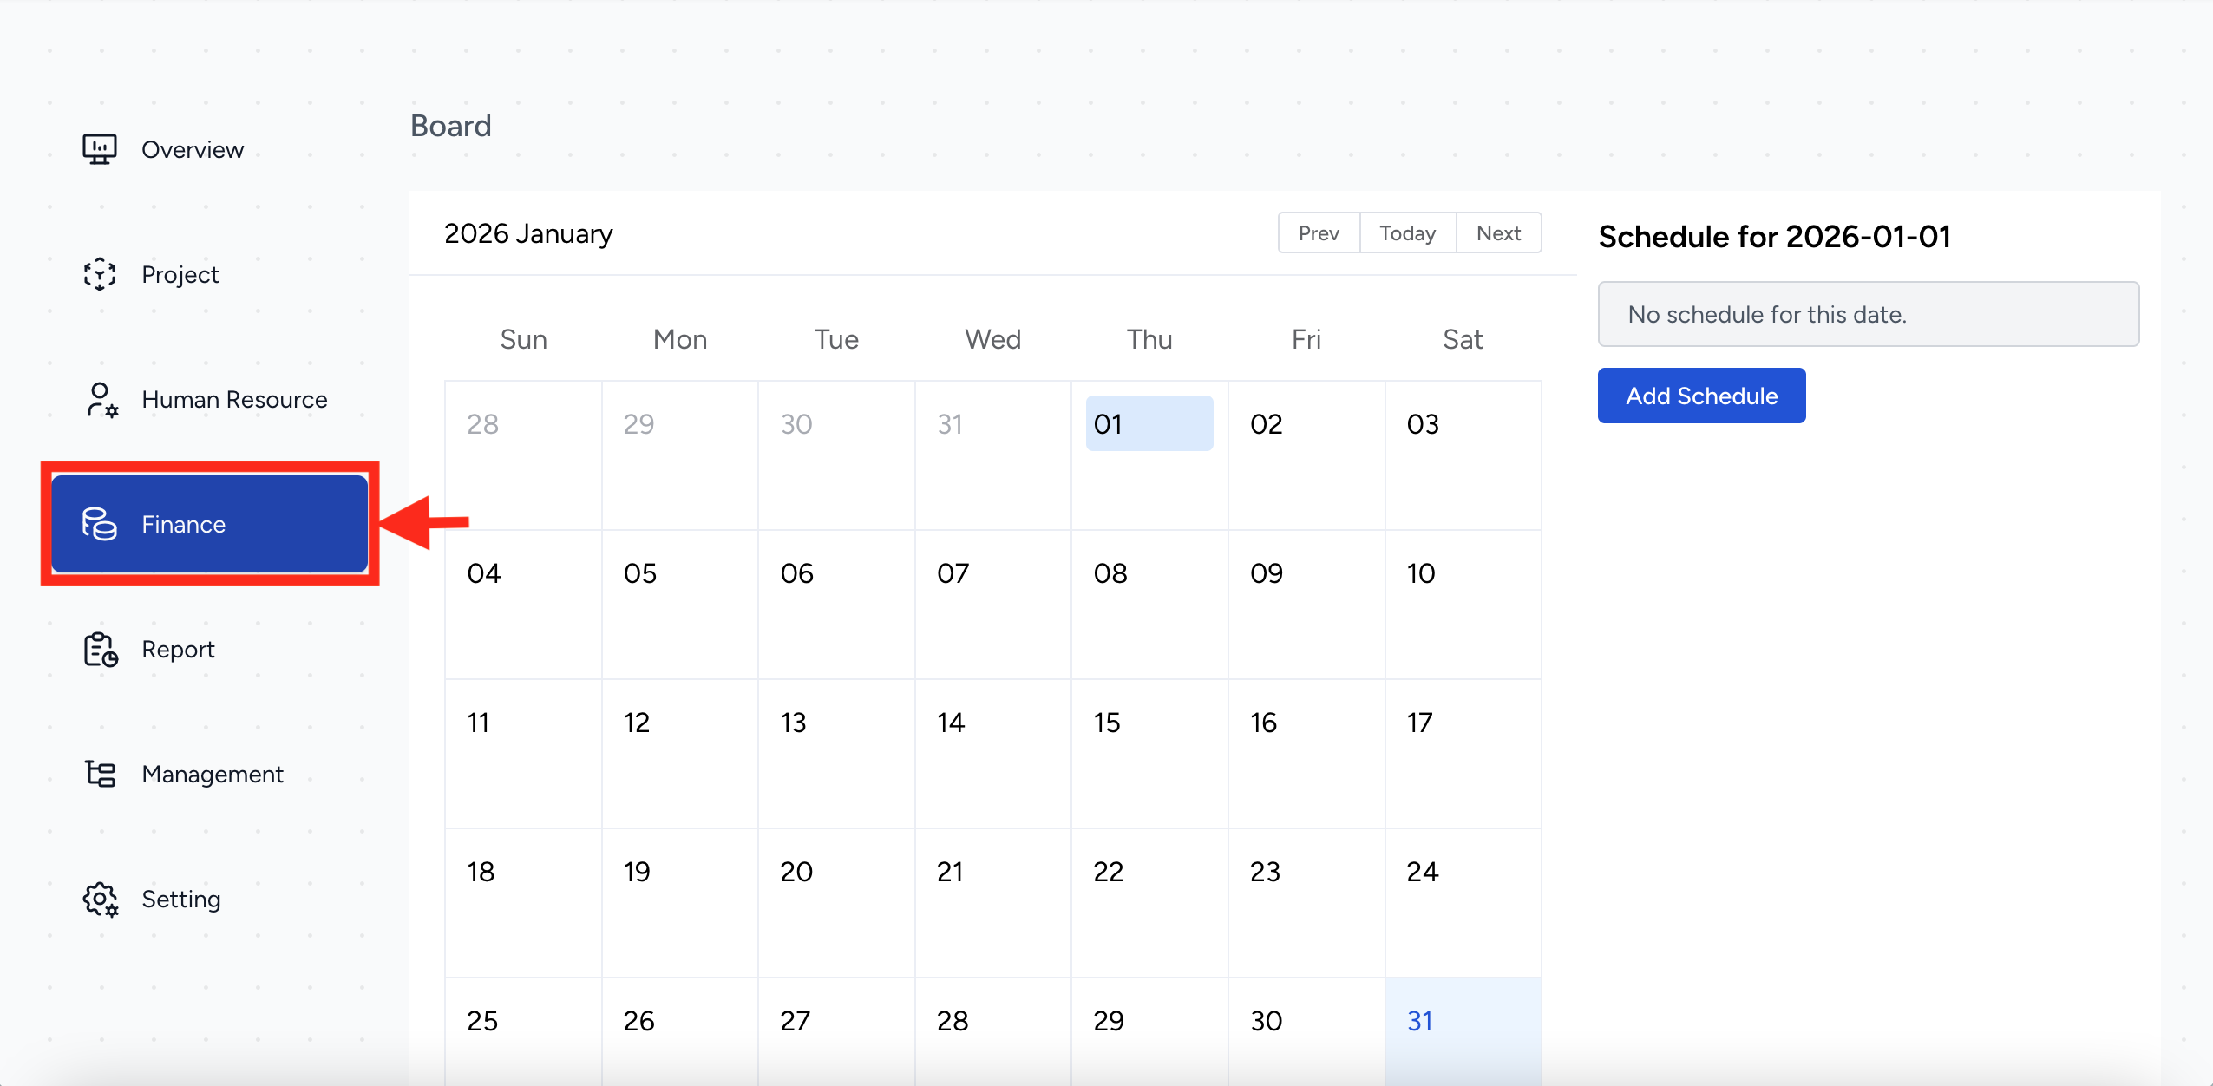Click the Human Resource person icon

[x=101, y=400]
